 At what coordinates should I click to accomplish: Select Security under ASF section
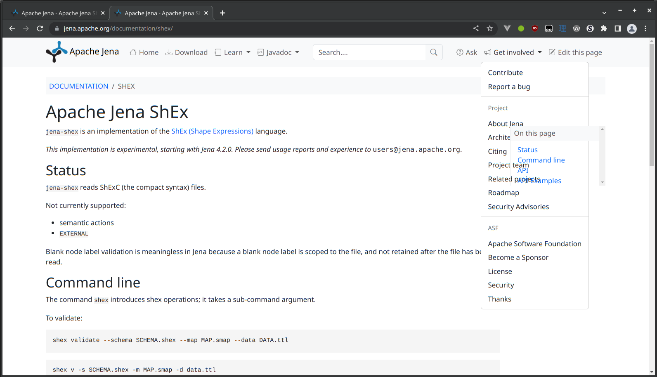pos(535,285)
